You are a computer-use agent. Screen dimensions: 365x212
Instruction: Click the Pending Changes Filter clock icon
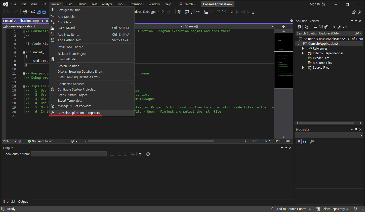click(x=306, y=27)
